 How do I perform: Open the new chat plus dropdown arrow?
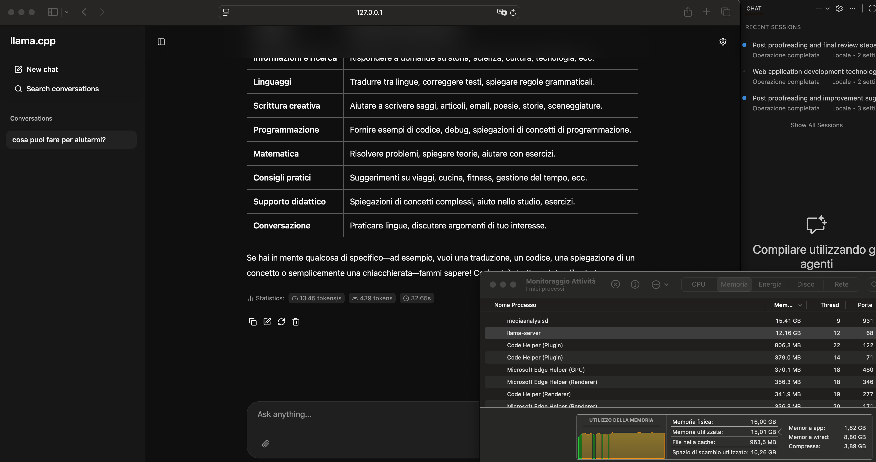tap(827, 8)
